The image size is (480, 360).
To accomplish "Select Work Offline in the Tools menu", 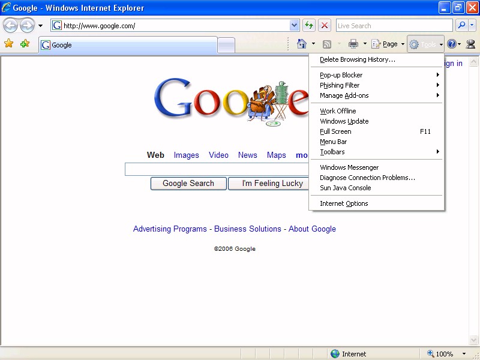I will 377,111.
